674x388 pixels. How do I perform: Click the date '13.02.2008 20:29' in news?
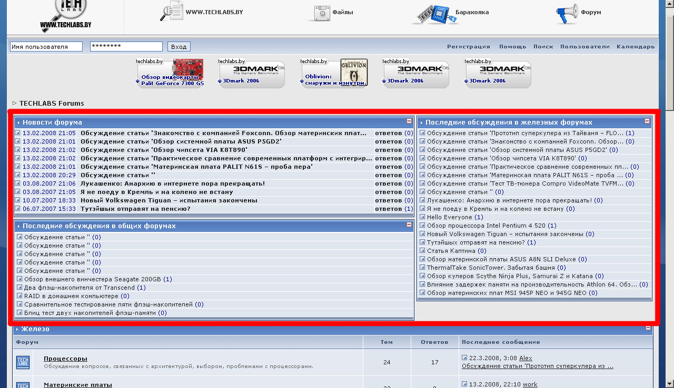49,175
